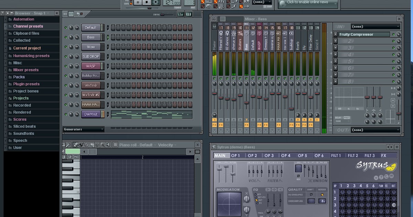
Task: Mute the Wow channel green LED
Action: coord(66,47)
